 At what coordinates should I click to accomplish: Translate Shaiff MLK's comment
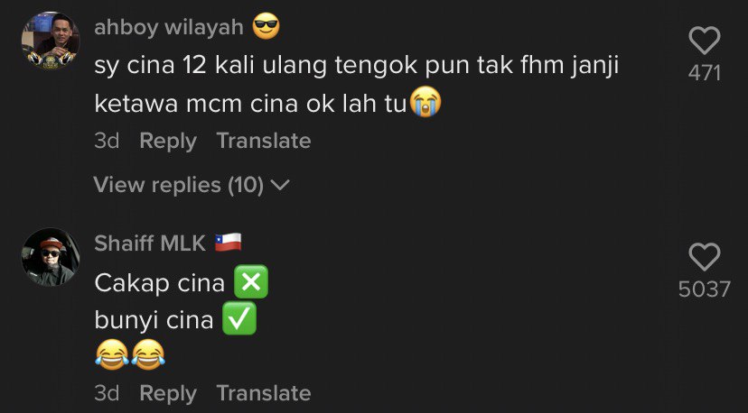tap(264, 393)
